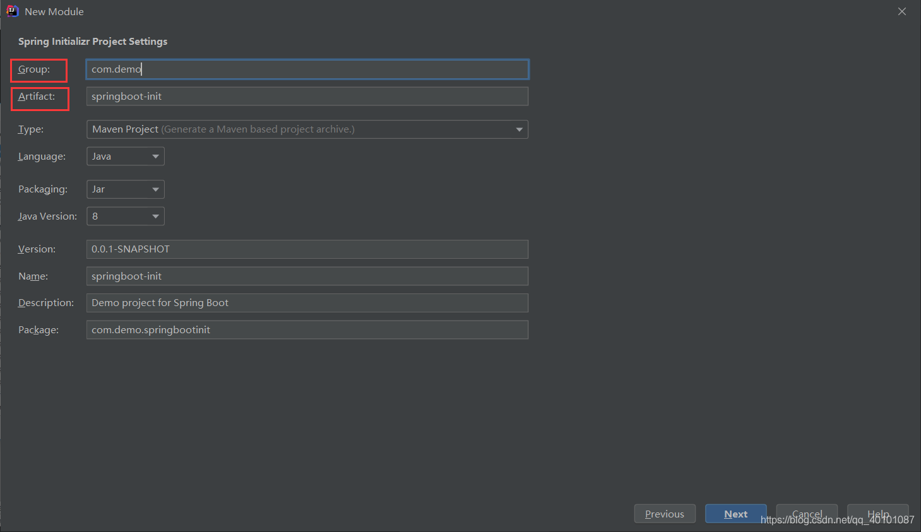Click the Package label
This screenshot has width=921, height=532.
pyautogui.click(x=39, y=330)
